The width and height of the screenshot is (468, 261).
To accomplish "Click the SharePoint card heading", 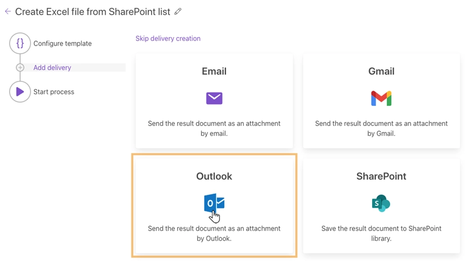I will pyautogui.click(x=381, y=176).
